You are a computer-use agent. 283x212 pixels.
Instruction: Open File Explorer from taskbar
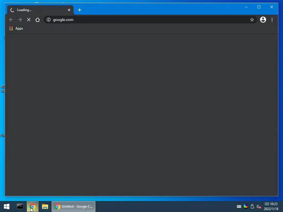tap(45, 206)
